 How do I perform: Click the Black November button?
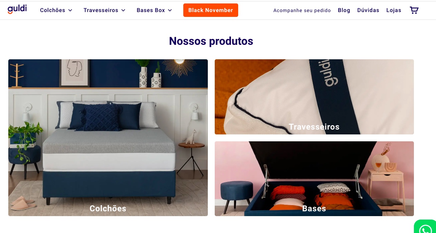[211, 10]
